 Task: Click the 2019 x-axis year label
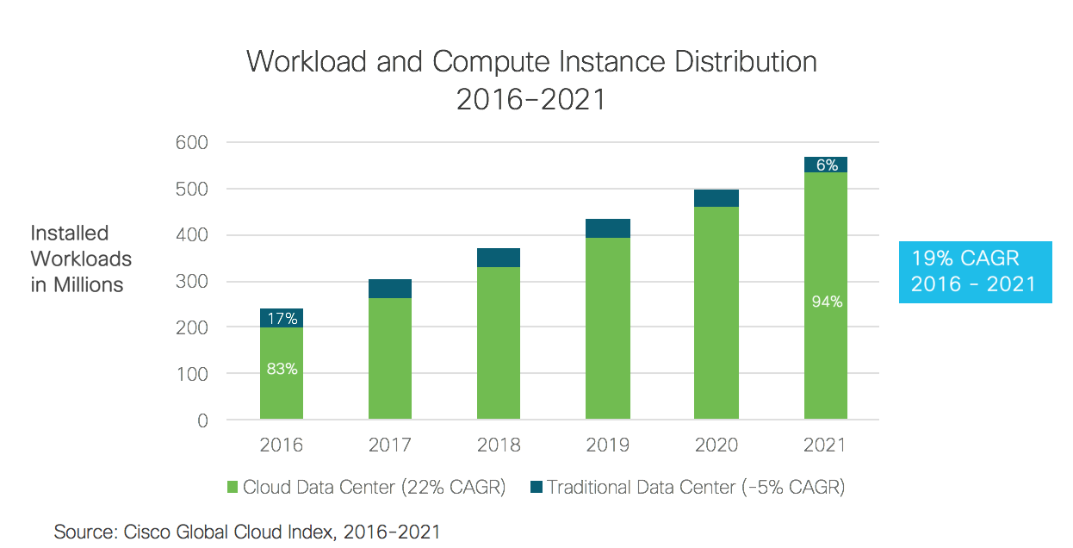tap(608, 445)
